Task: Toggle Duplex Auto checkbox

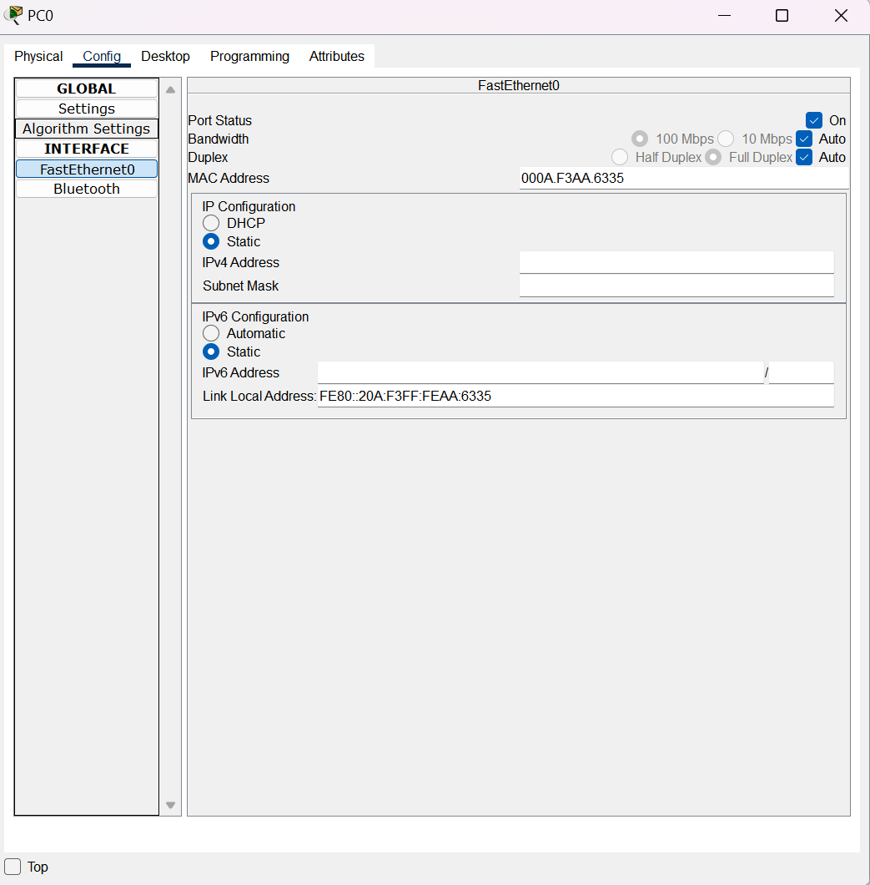Action: [x=805, y=158]
